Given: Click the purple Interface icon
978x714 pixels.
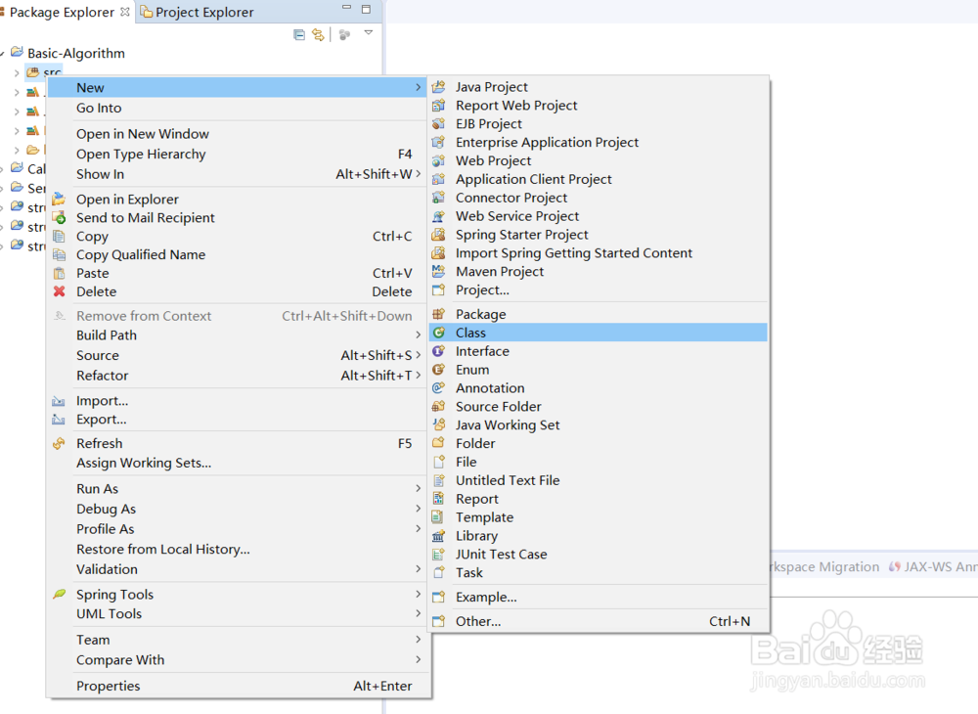Looking at the screenshot, I should (439, 351).
